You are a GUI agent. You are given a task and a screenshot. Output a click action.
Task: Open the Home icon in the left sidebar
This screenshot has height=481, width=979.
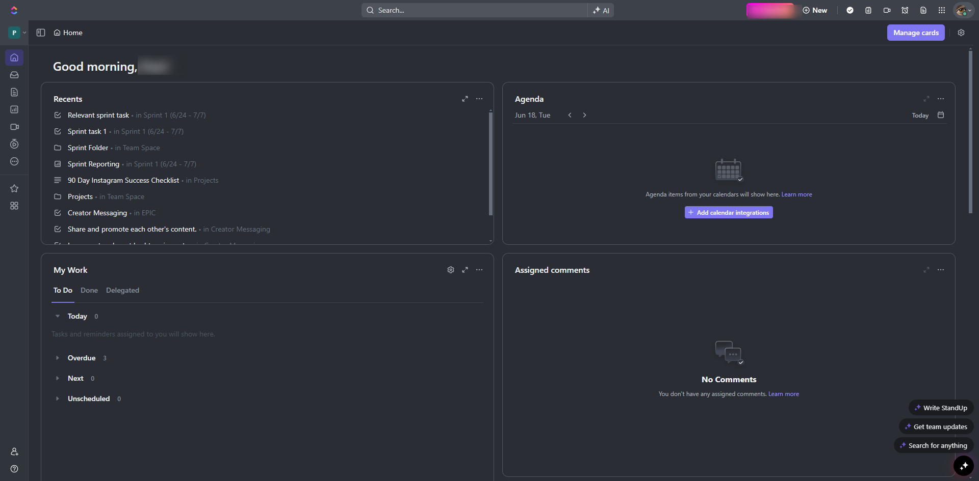point(14,58)
